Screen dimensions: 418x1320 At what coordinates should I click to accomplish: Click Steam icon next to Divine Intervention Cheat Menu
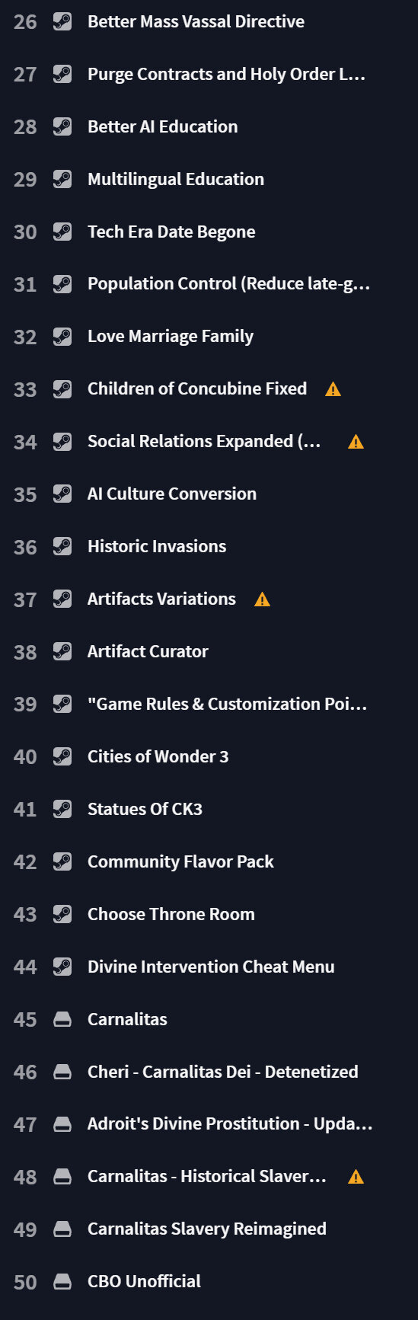(62, 967)
